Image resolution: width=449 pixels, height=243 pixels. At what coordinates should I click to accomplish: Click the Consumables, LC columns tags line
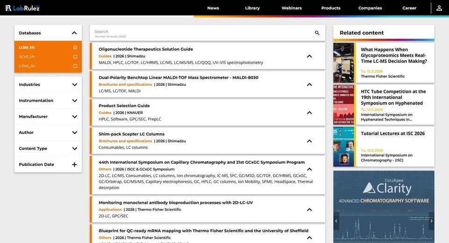[x=123, y=147]
